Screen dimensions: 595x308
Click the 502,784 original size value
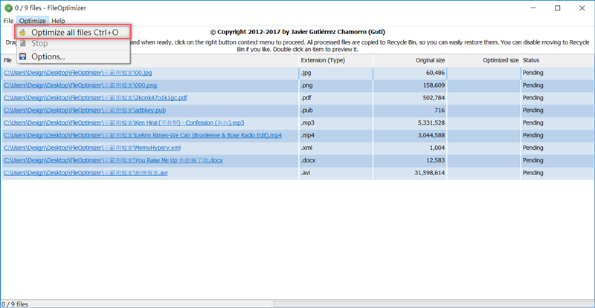434,98
